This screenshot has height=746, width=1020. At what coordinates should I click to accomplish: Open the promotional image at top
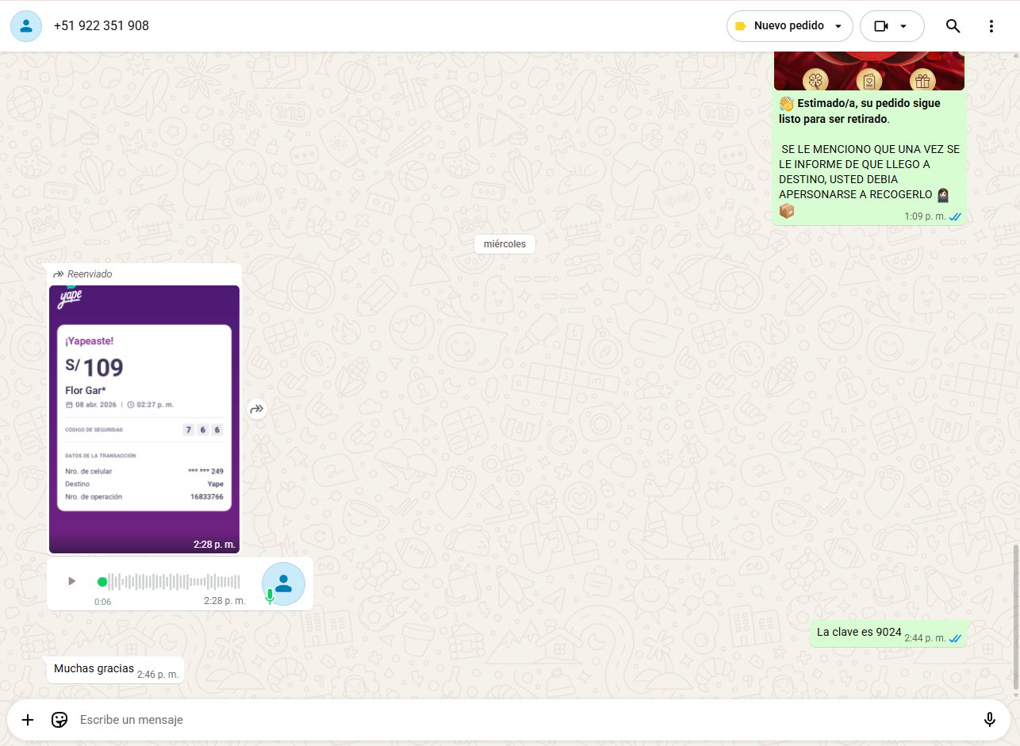(869, 71)
